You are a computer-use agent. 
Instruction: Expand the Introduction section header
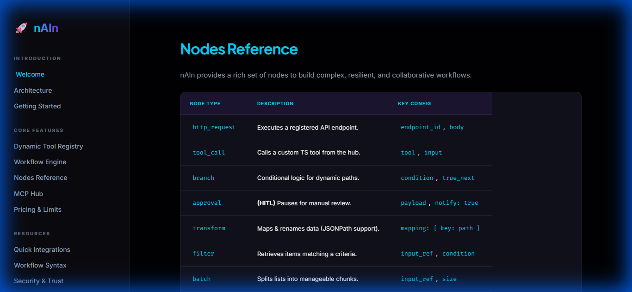tap(37, 58)
